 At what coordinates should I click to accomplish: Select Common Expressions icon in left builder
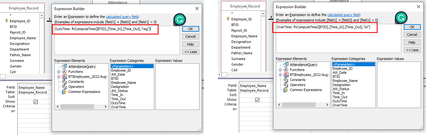pos(65,92)
